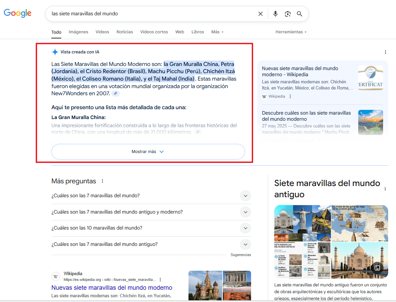Click the Sugerencias link
Screen dimensions: 396x302
click(241, 255)
